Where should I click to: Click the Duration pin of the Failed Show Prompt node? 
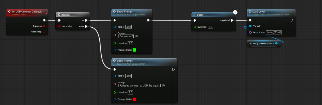115,92
